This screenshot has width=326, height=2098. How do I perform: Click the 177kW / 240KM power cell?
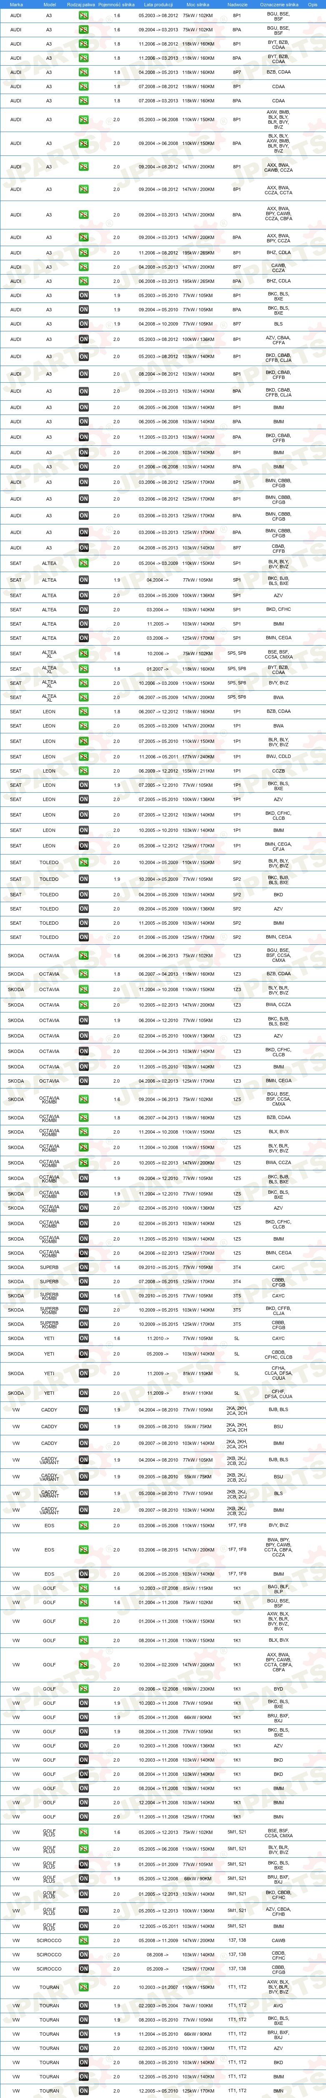click(198, 756)
